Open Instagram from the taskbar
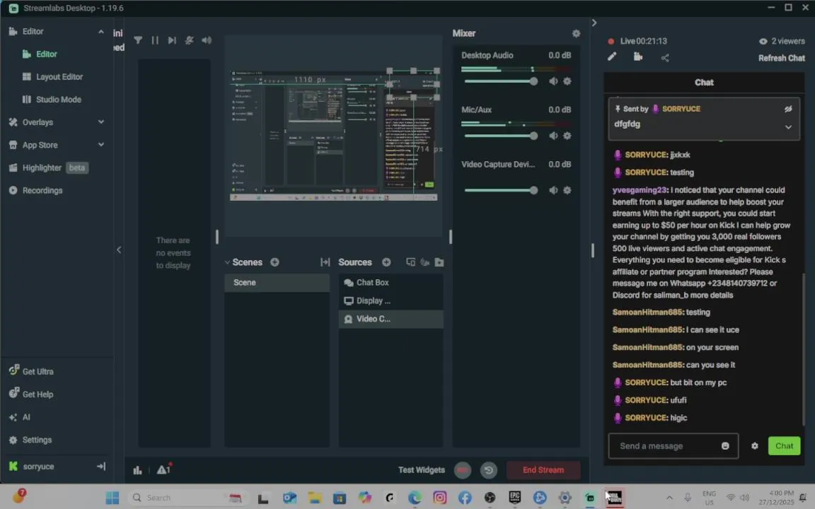The width and height of the screenshot is (815, 509). tap(440, 498)
